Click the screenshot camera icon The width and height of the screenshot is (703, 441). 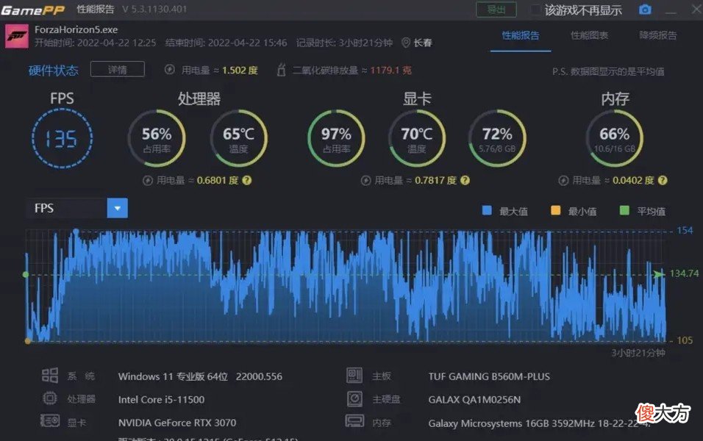pos(645,10)
